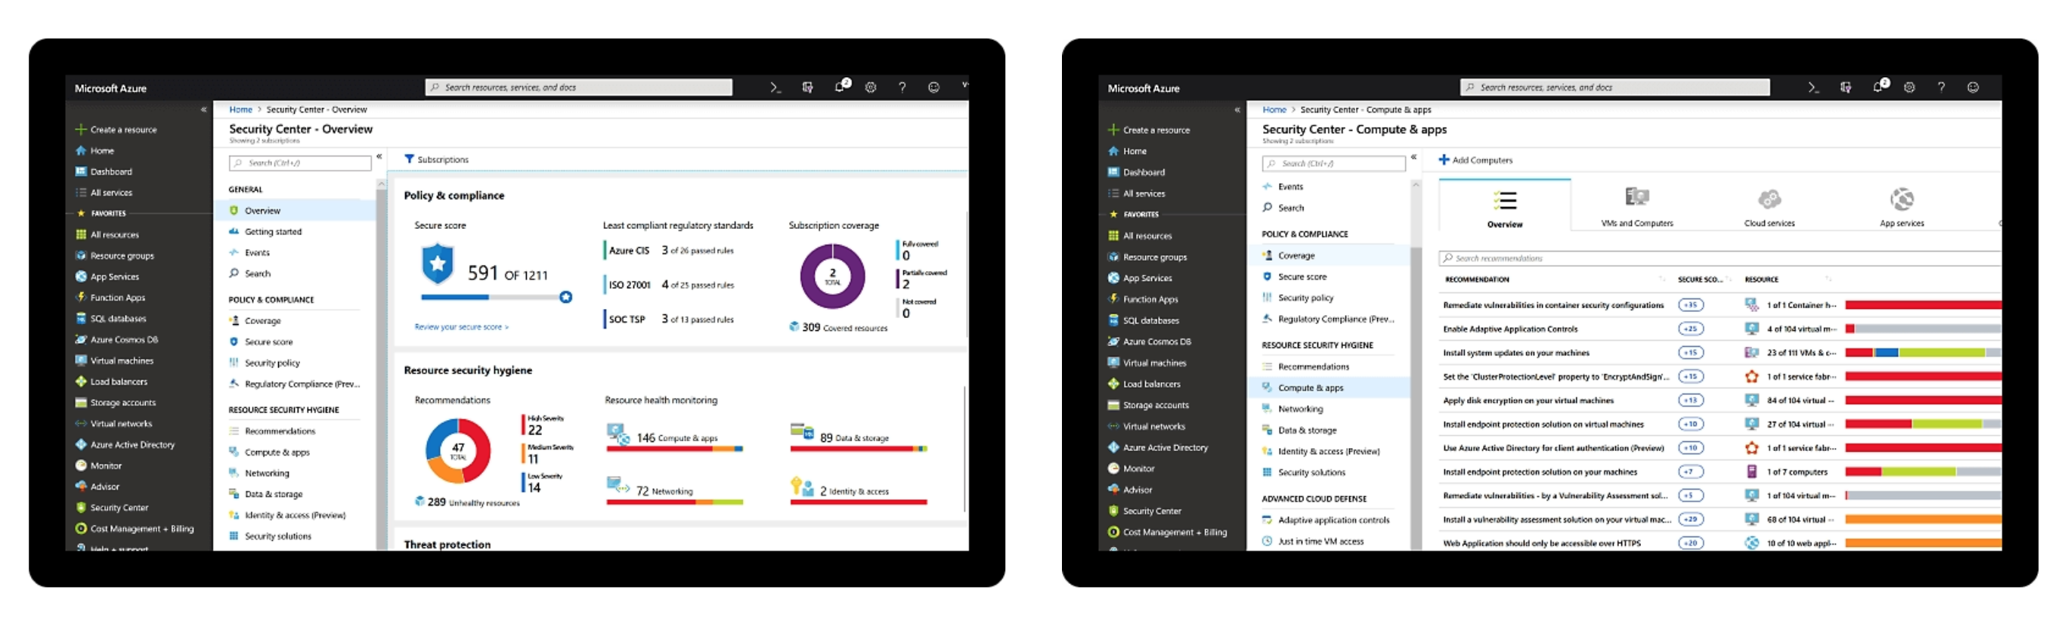
Task: Open notifications bell in right Compute window
Action: (x=1878, y=87)
